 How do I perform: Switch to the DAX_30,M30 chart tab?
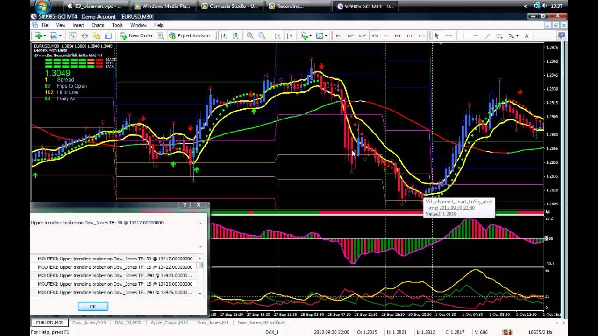[128, 322]
